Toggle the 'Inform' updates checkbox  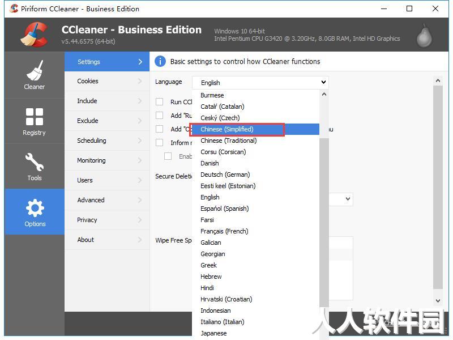pyautogui.click(x=159, y=143)
